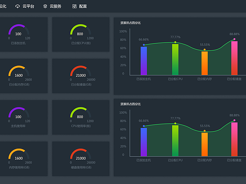Click the 77.77% data label in lower chart
The width and height of the screenshot is (246, 184).
point(176,118)
